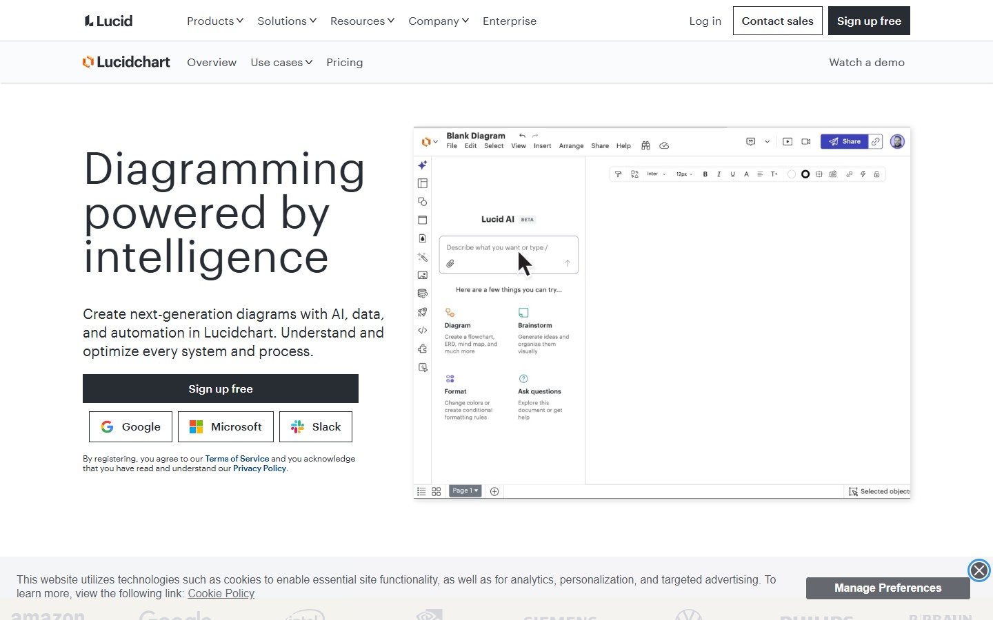Click the cloud saved status icon
The width and height of the screenshot is (993, 620).
[664, 145]
